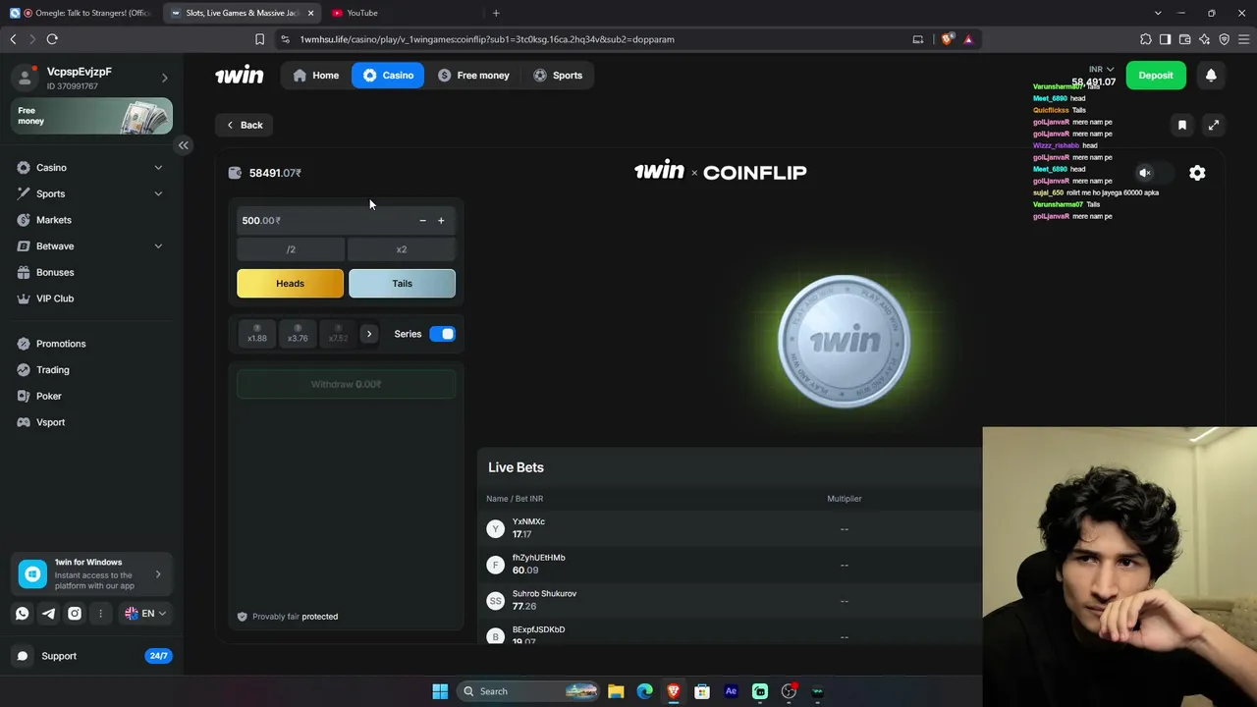Go back in browser history
1257x707 pixels.
13,39
